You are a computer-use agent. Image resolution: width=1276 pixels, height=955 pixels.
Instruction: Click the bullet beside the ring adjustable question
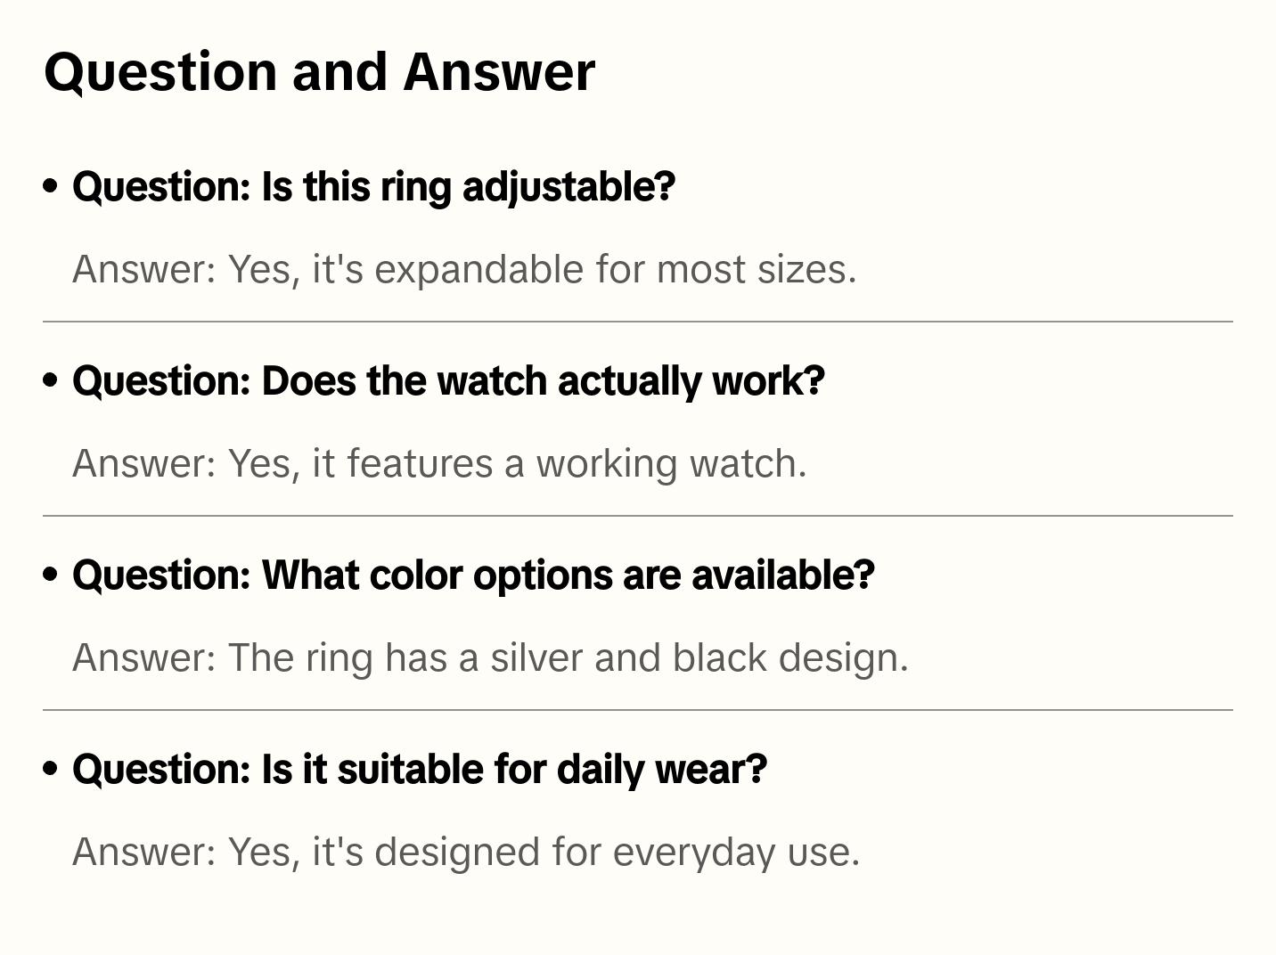51,186
